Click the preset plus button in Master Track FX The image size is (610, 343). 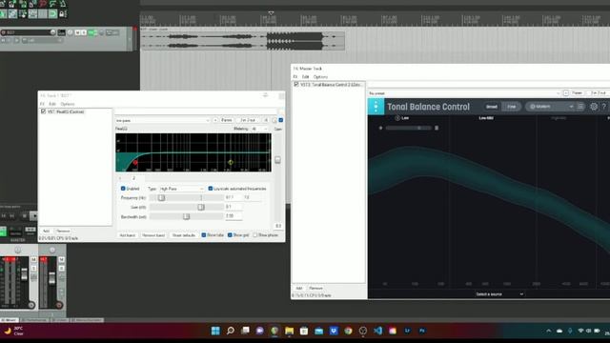point(566,93)
